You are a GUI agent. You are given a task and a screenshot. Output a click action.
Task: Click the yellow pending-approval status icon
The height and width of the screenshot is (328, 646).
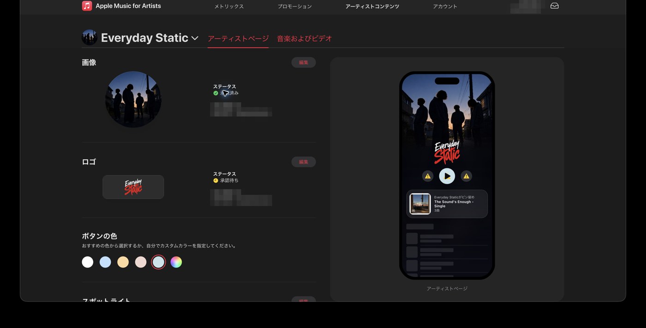tap(215, 180)
